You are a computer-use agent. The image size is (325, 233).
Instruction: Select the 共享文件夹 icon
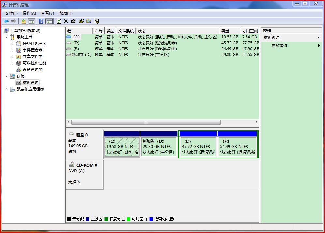coord(19,57)
